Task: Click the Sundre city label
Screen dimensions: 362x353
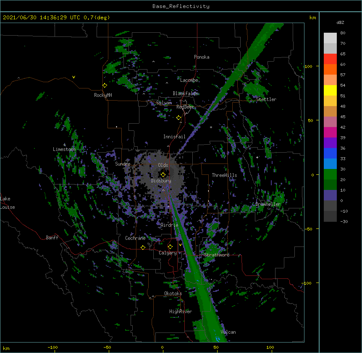Action: pyautogui.click(x=123, y=164)
